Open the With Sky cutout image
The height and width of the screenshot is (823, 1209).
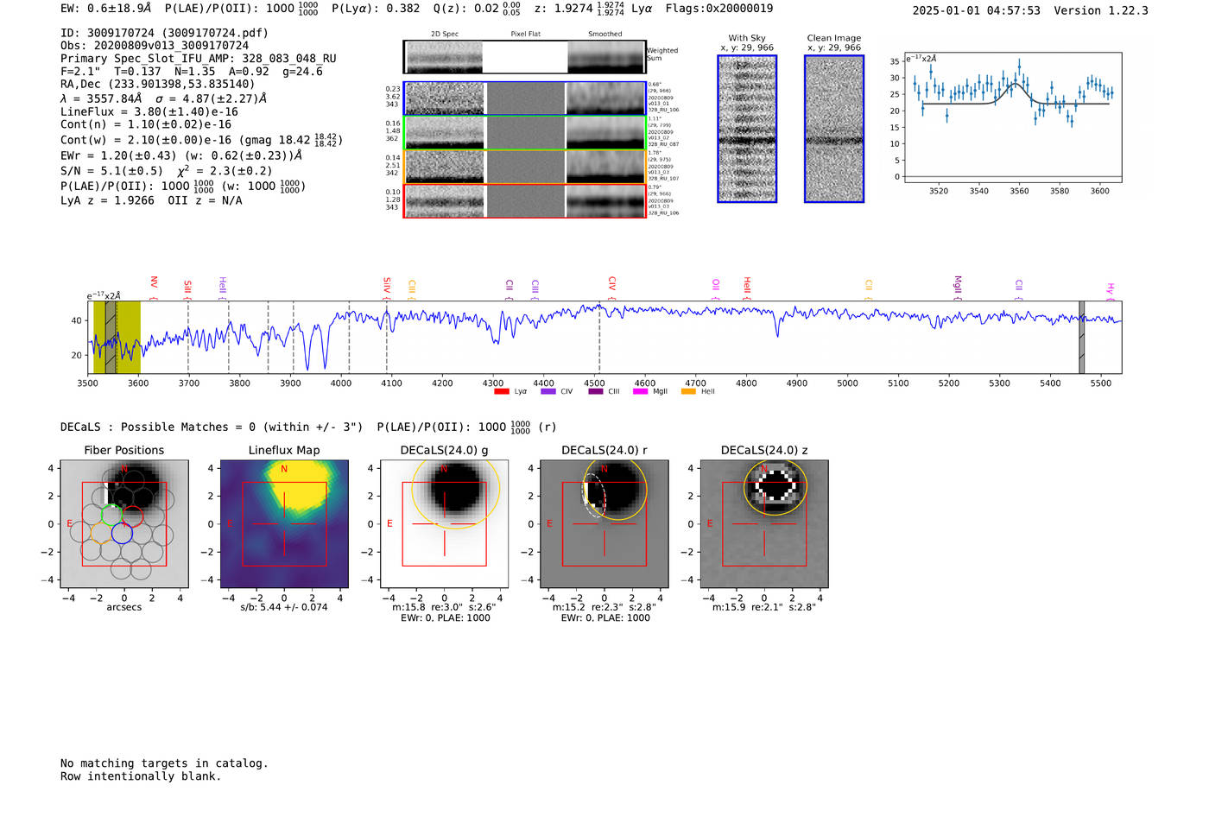(x=747, y=129)
